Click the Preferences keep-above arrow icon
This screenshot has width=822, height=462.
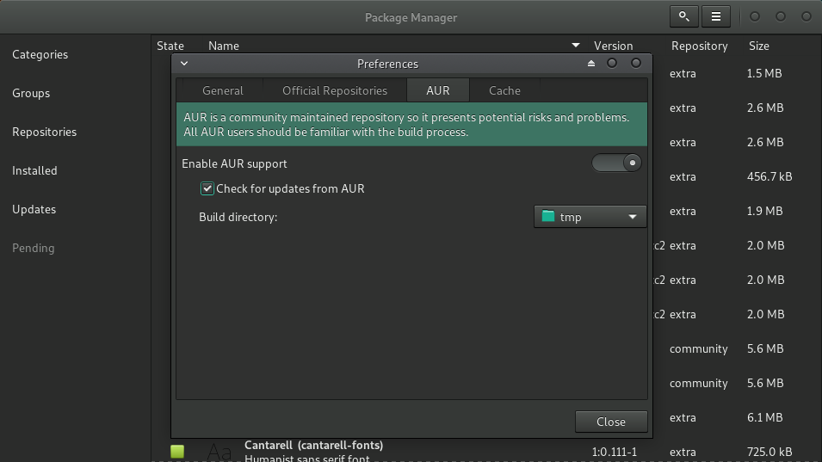click(x=591, y=64)
